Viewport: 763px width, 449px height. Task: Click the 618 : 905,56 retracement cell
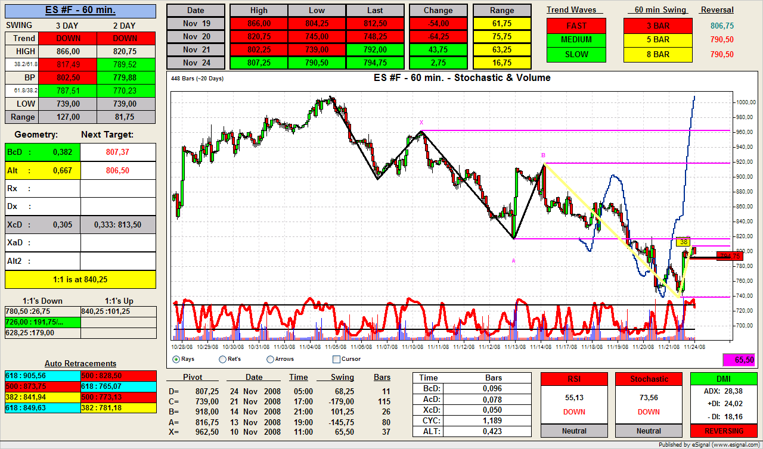(x=42, y=376)
